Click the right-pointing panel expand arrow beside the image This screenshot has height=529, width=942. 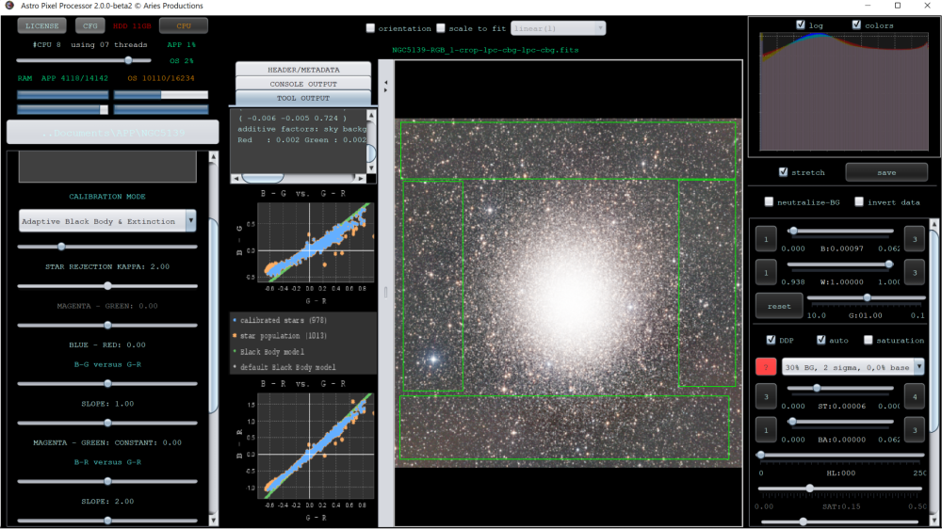[x=385, y=90]
